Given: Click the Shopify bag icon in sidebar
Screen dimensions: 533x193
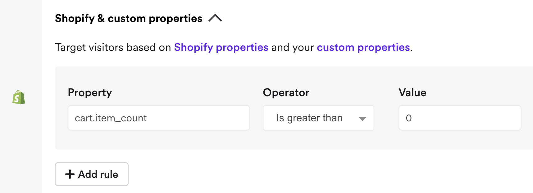Looking at the screenshot, I should click(19, 97).
